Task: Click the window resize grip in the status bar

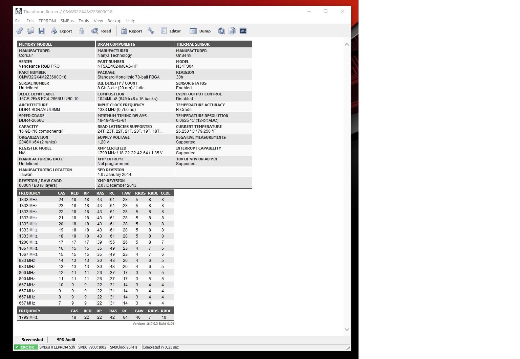Action: tap(348, 347)
